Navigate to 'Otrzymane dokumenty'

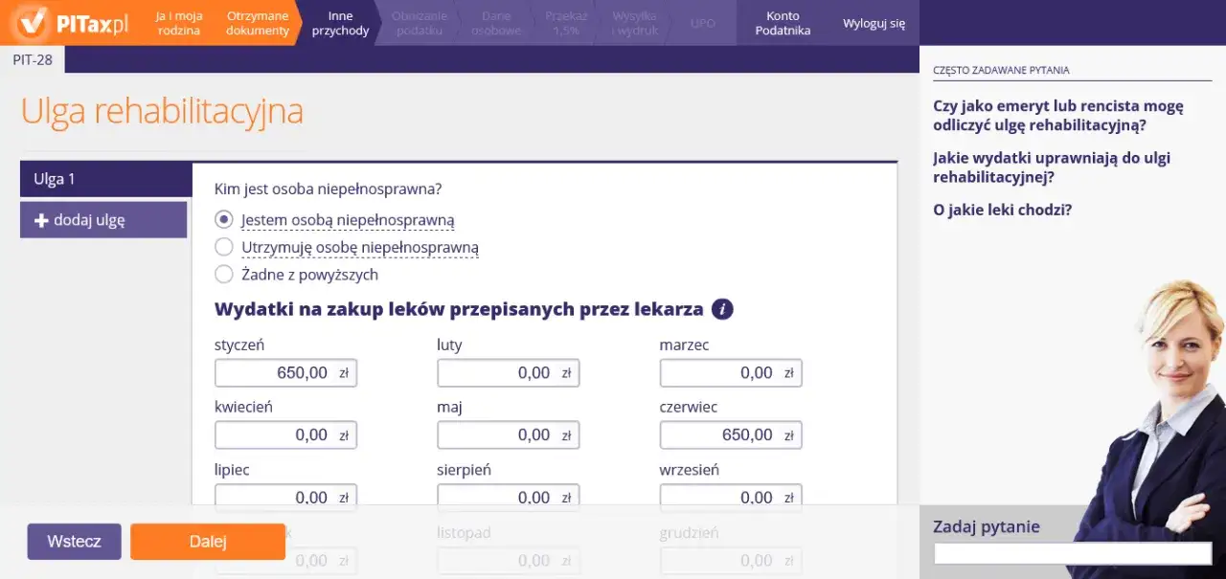pos(256,22)
